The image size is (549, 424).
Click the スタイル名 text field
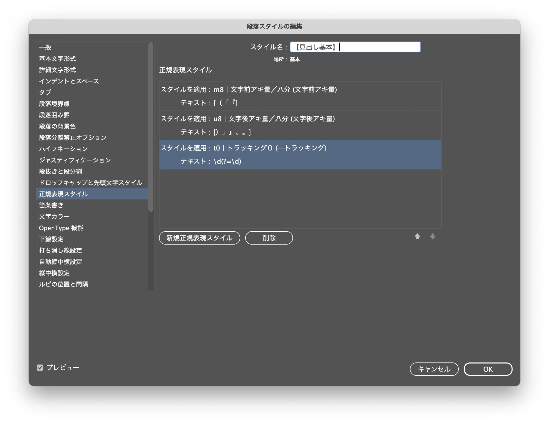coord(355,47)
